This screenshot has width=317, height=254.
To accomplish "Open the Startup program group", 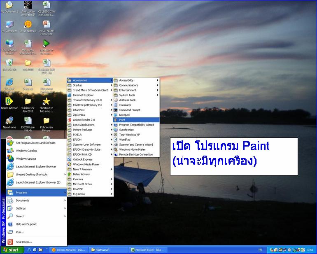I will 90,85.
